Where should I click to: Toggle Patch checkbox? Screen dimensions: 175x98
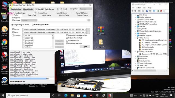click(x=13, y=32)
